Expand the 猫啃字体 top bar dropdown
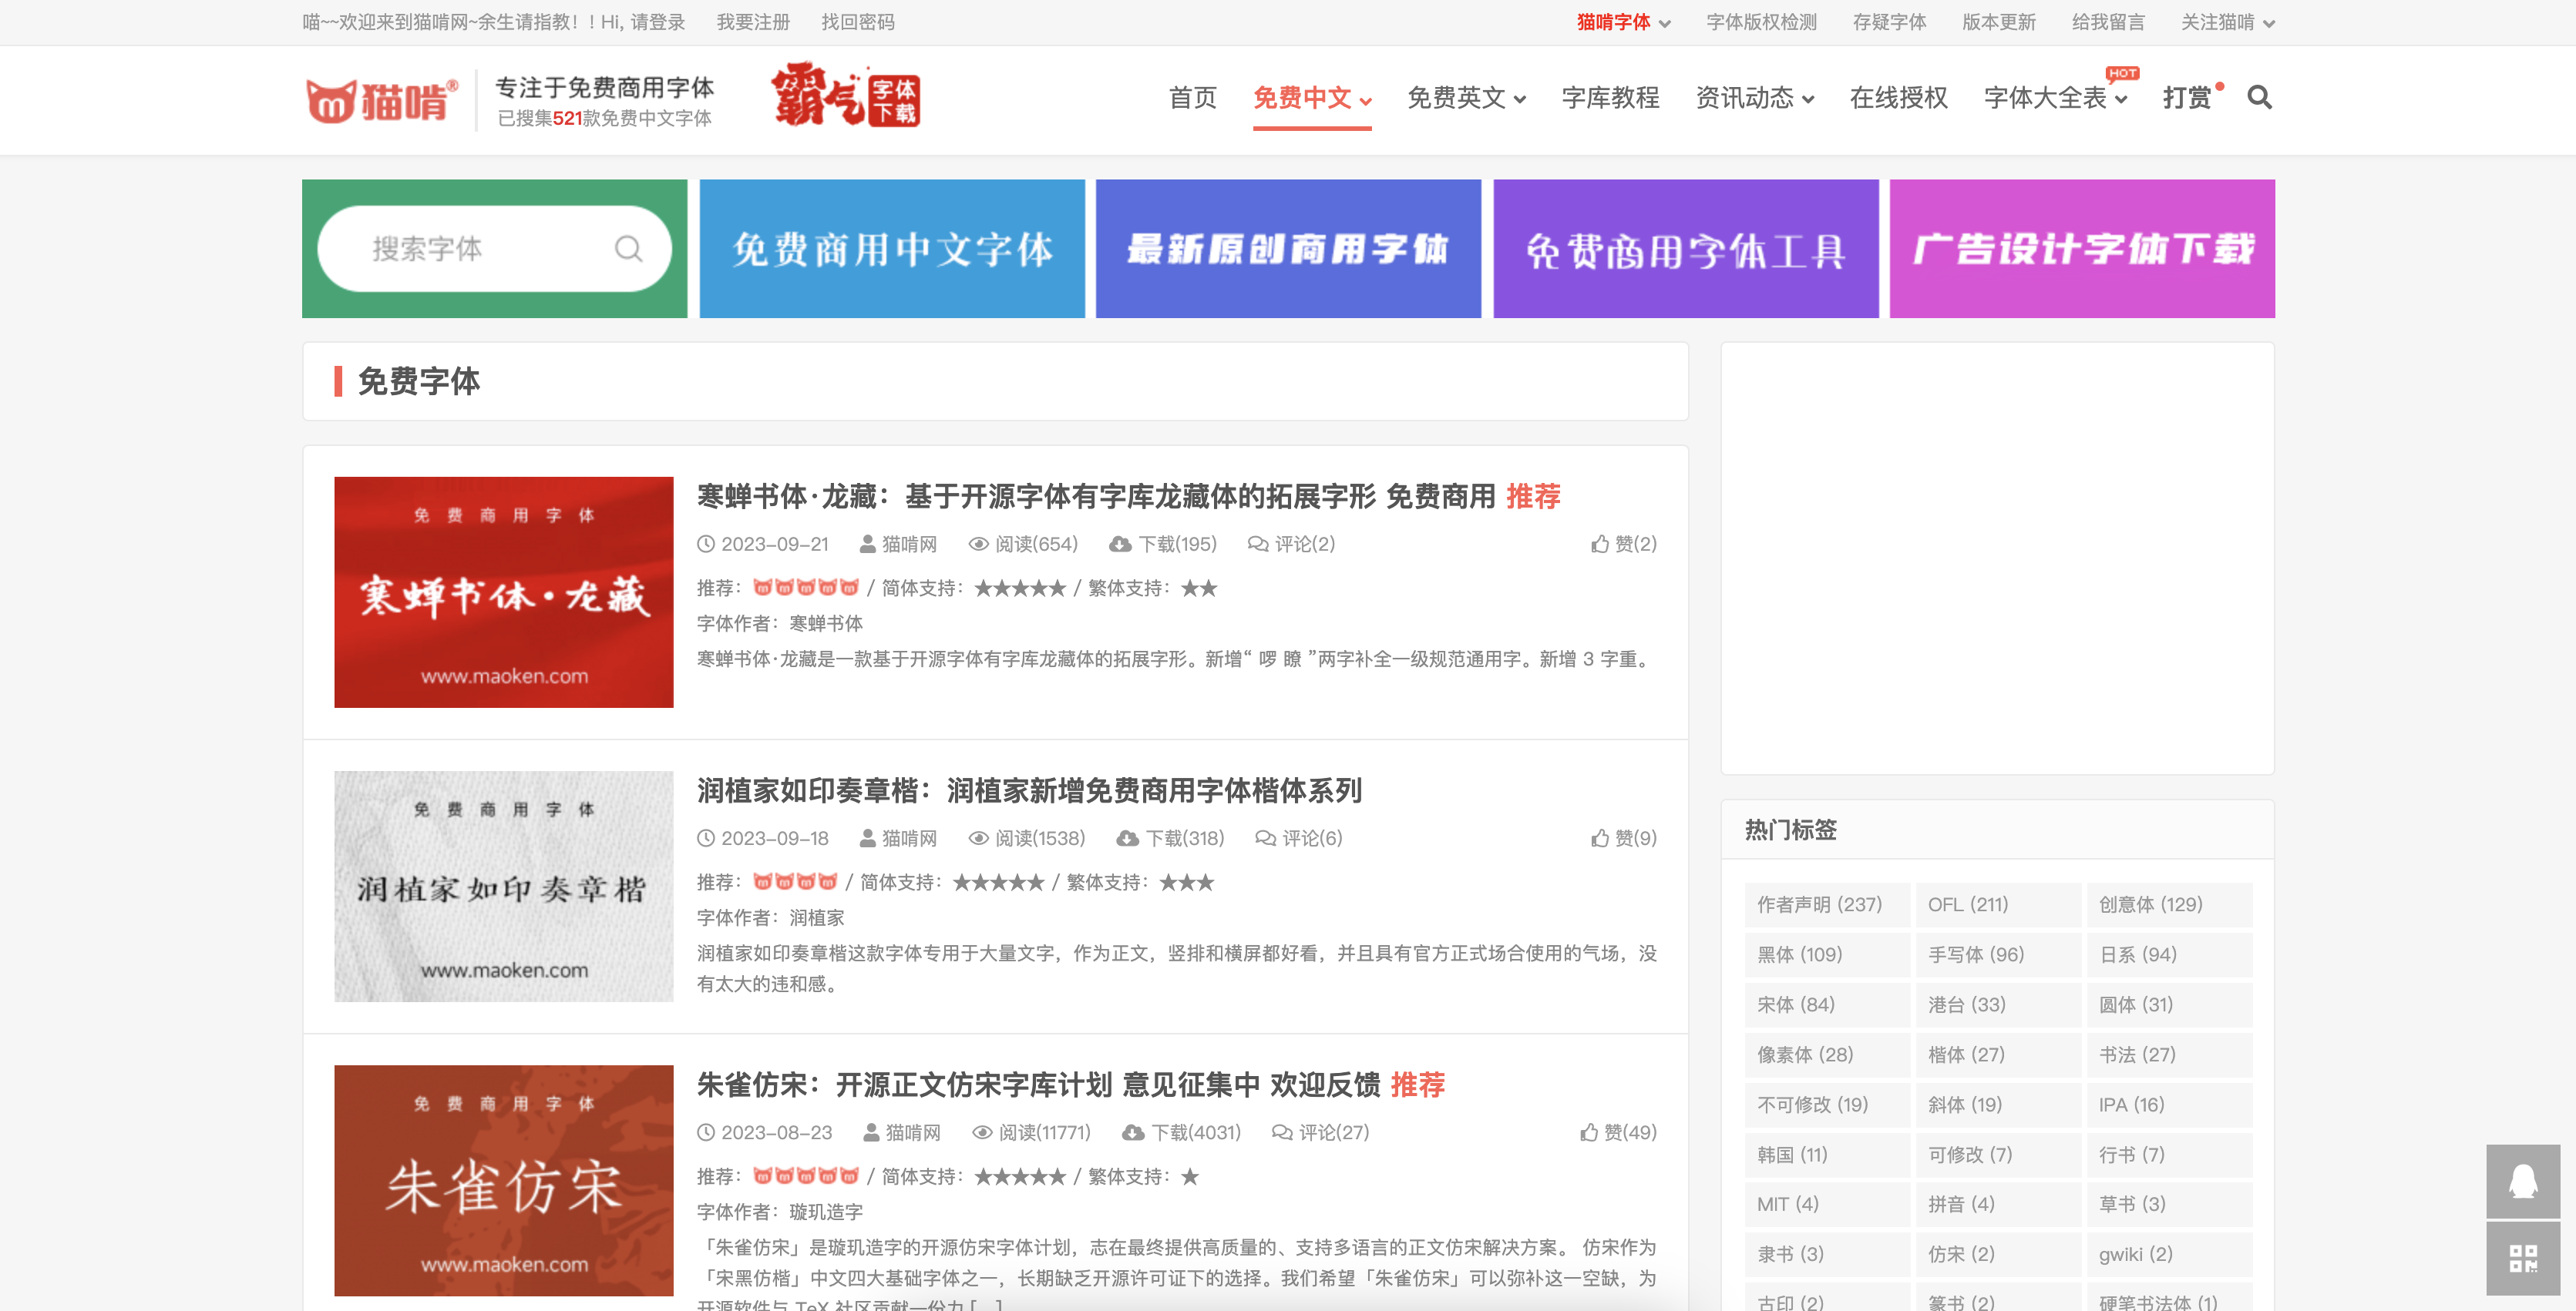Image resolution: width=2576 pixels, height=1311 pixels. (1623, 22)
